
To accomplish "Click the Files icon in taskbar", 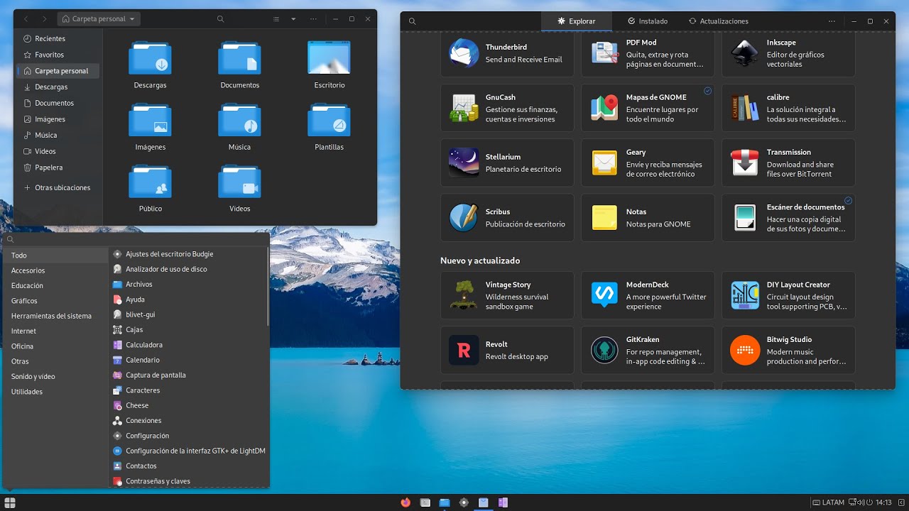I will click(x=445, y=502).
